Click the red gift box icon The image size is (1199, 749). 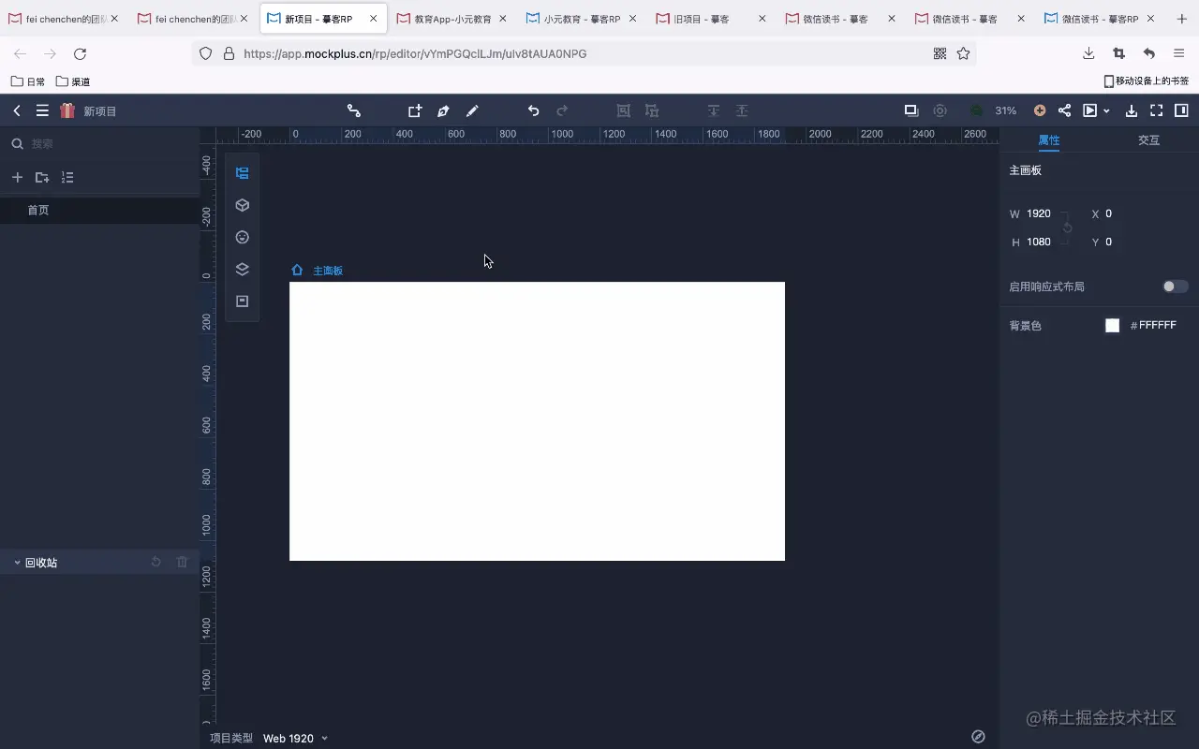pyautogui.click(x=67, y=110)
